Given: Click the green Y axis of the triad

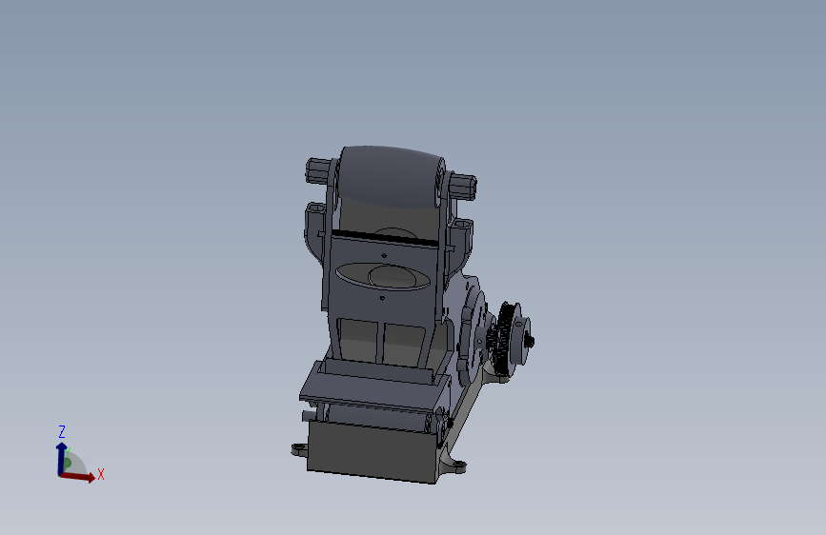Looking at the screenshot, I should (67, 462).
